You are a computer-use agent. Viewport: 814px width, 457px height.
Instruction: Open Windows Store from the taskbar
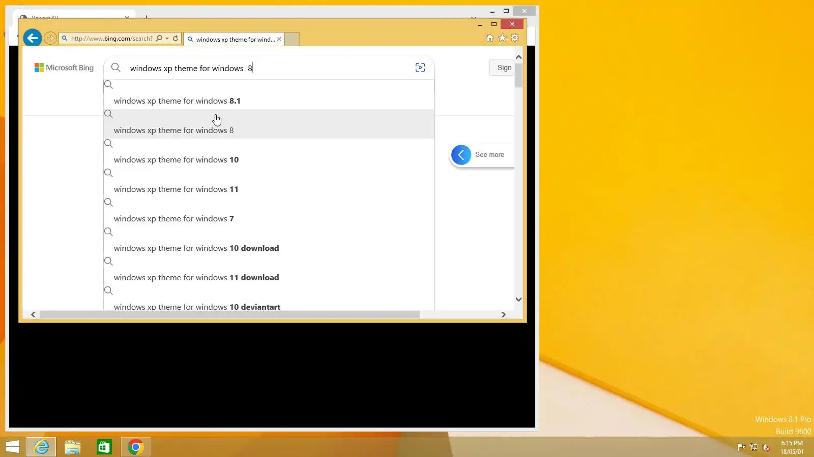104,447
